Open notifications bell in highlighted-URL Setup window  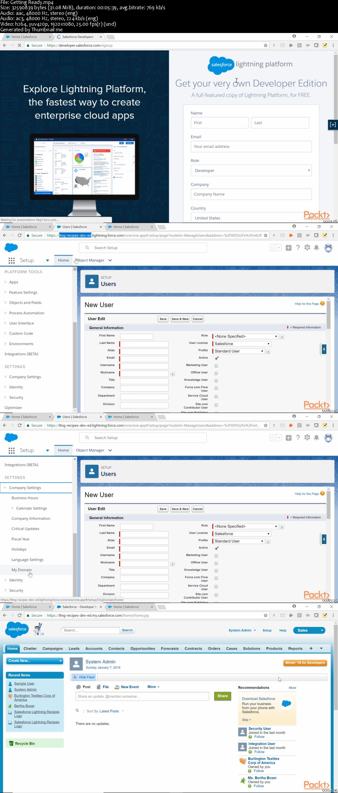click(x=317, y=247)
